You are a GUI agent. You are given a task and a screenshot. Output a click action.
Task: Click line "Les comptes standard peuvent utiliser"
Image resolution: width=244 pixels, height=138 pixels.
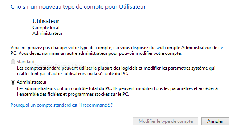pyautogui.click(x=116, y=68)
